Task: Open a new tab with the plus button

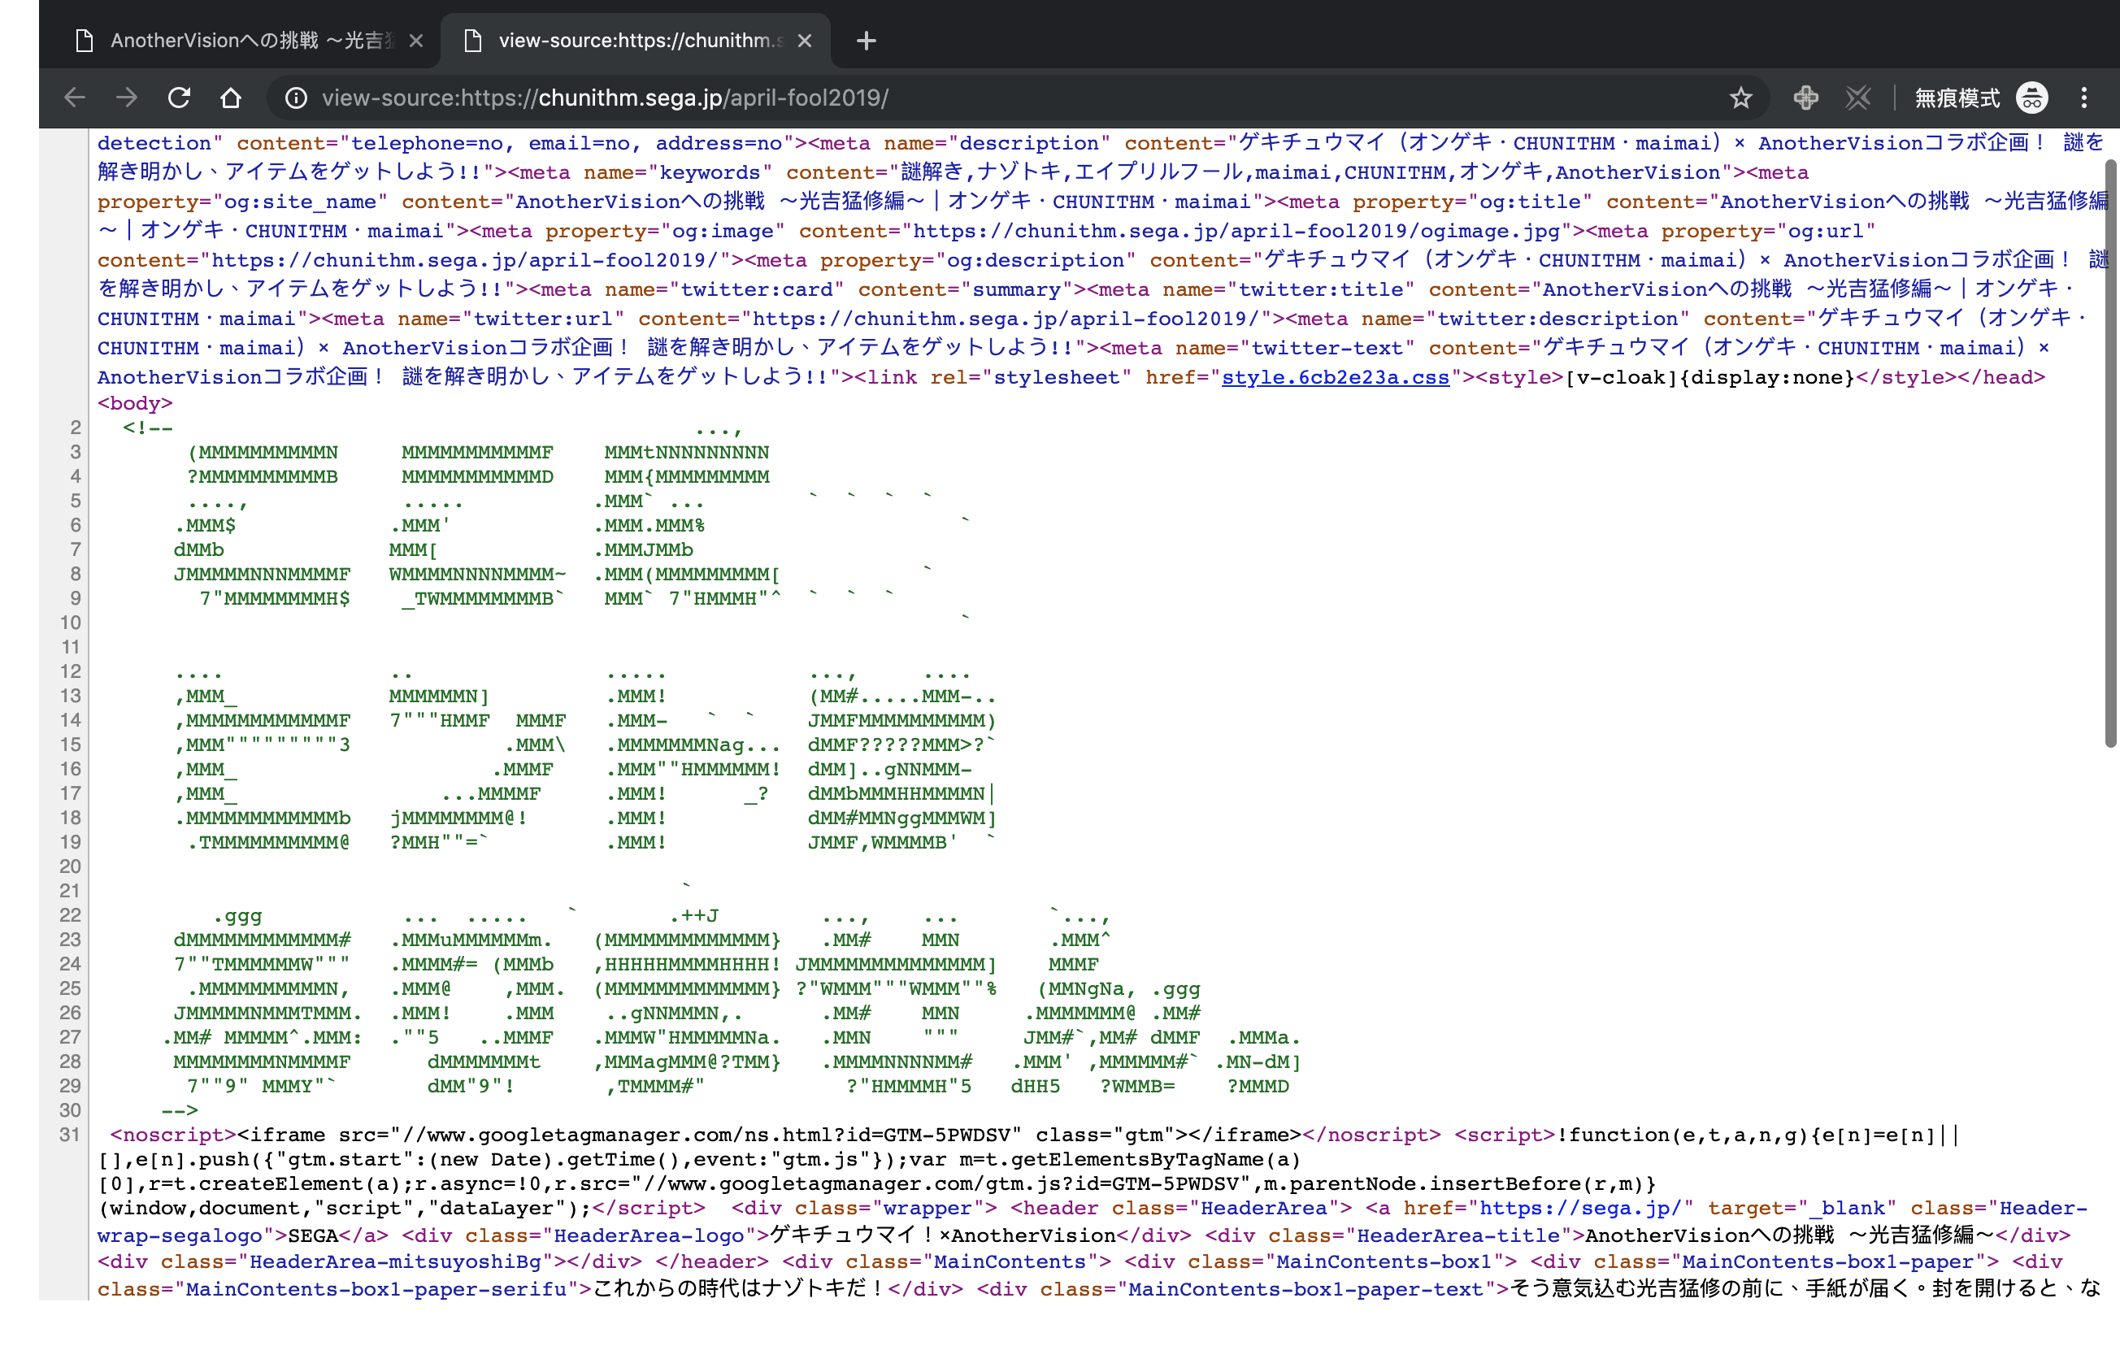Action: click(x=866, y=40)
